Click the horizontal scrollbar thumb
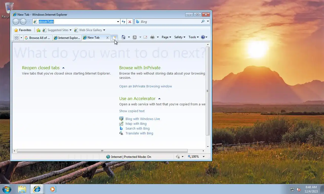 click(102, 151)
